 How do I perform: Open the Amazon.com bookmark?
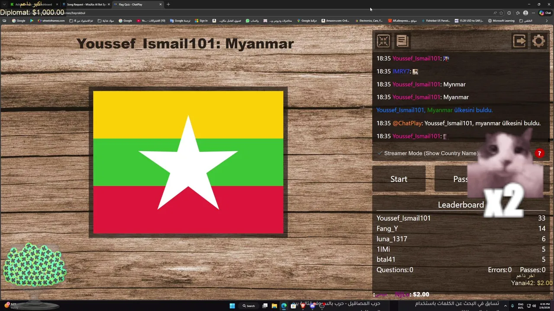pyautogui.click(x=335, y=21)
